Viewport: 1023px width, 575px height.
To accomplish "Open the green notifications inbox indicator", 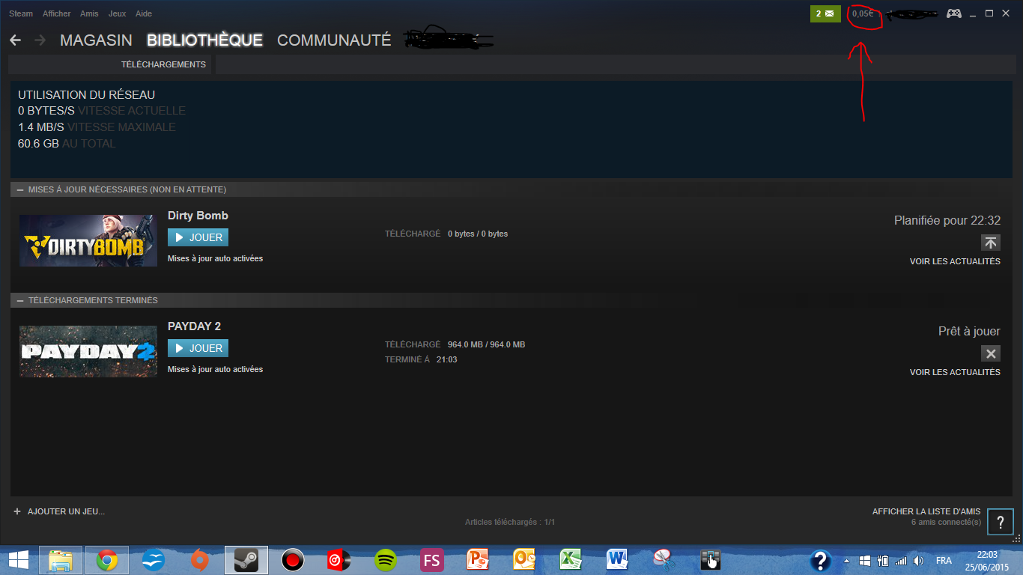I will [825, 13].
